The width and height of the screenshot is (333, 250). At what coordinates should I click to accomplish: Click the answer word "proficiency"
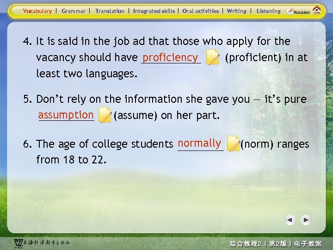170,57
